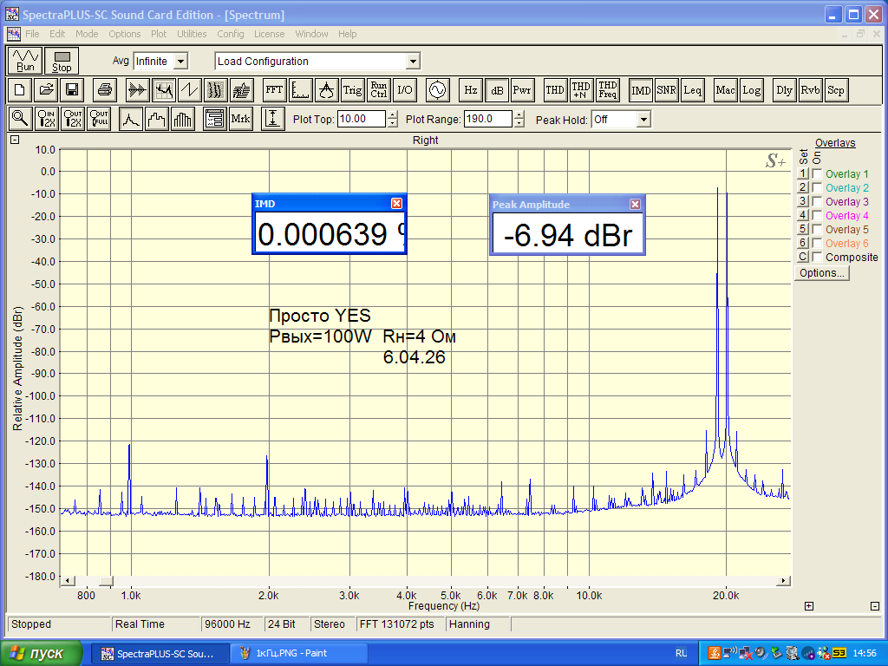Open the Scp stereo phase scope
The image size is (888, 666).
point(836,90)
